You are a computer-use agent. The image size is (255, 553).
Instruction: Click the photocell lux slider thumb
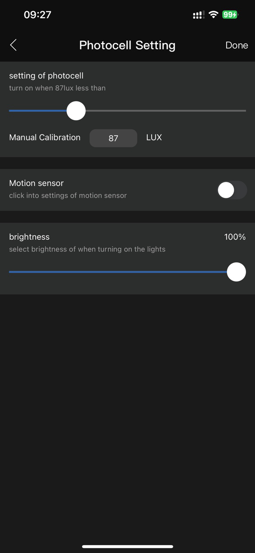coord(76,111)
